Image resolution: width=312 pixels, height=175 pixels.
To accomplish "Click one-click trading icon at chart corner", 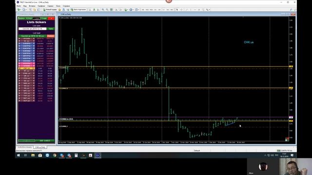I will coord(287,140).
